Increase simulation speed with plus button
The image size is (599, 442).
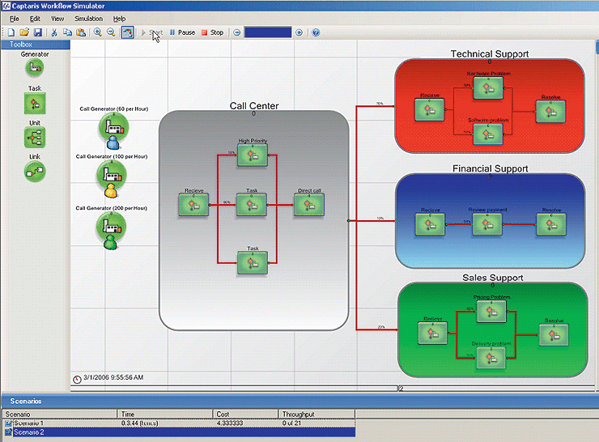pyautogui.click(x=299, y=32)
